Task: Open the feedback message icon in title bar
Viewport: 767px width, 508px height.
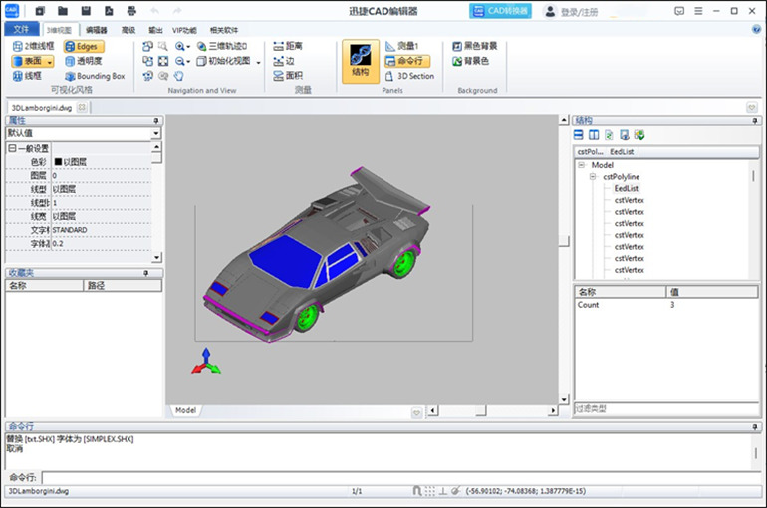Action: pyautogui.click(x=679, y=11)
